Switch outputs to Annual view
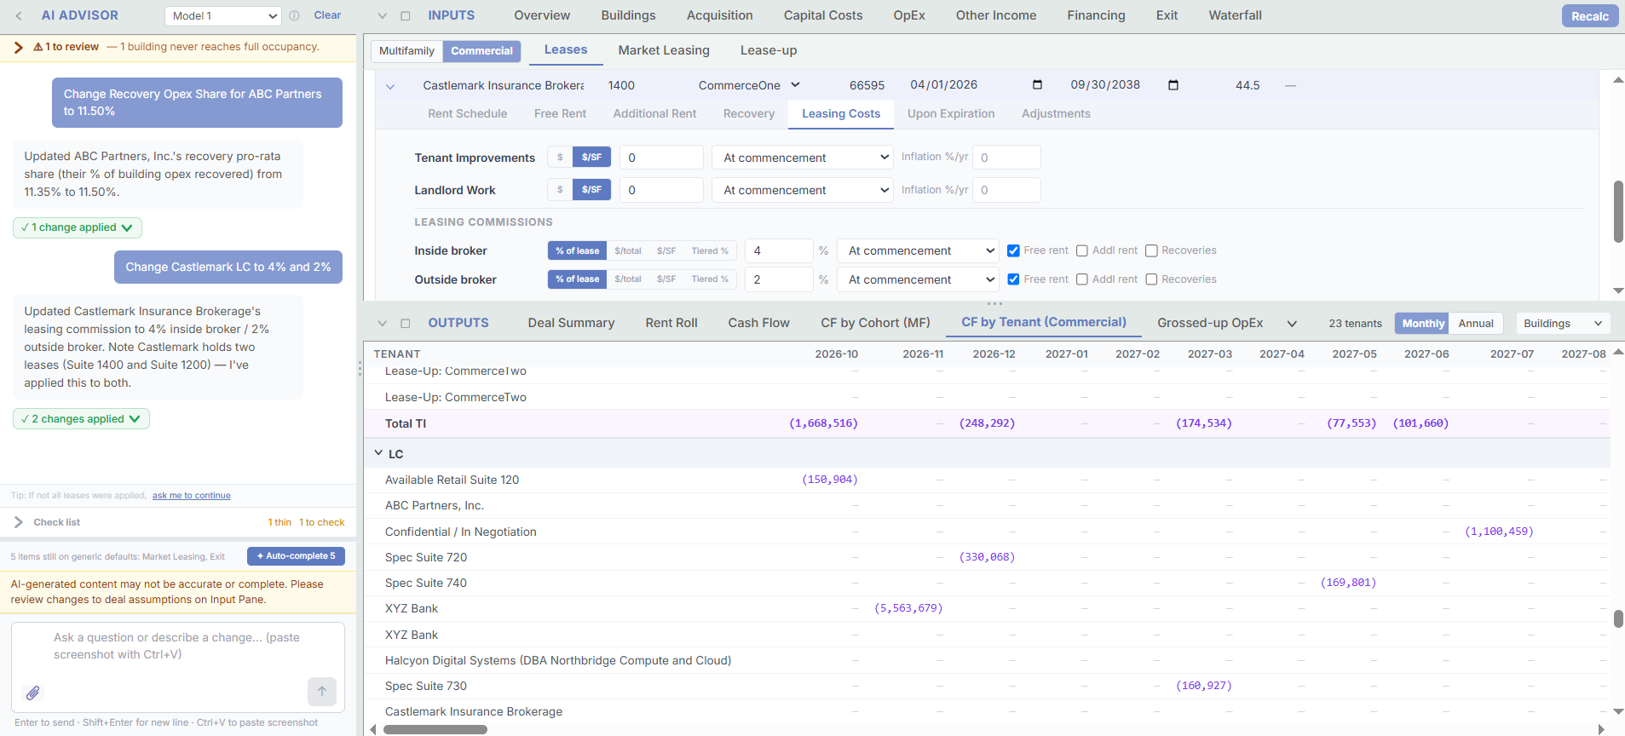This screenshot has width=1625, height=736. pos(1476,324)
